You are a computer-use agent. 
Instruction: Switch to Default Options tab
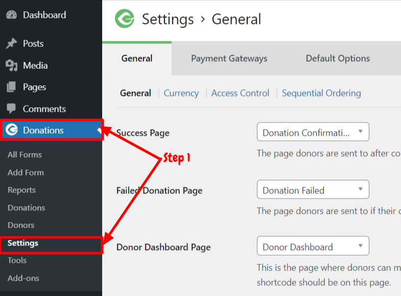pyautogui.click(x=338, y=58)
